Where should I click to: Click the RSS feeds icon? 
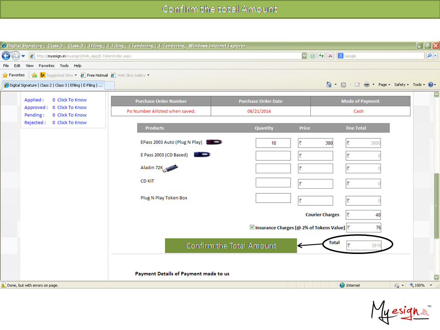click(x=343, y=85)
